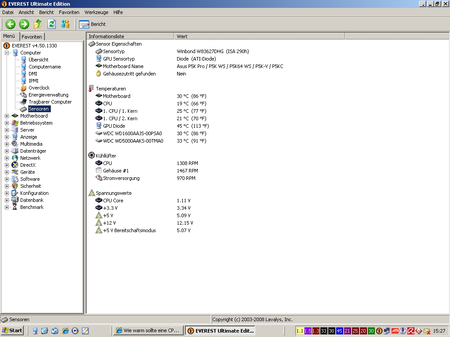Select the WDC WD5000AAKS-00TMA0 drive row
This screenshot has height=337, width=450.
click(x=151, y=141)
